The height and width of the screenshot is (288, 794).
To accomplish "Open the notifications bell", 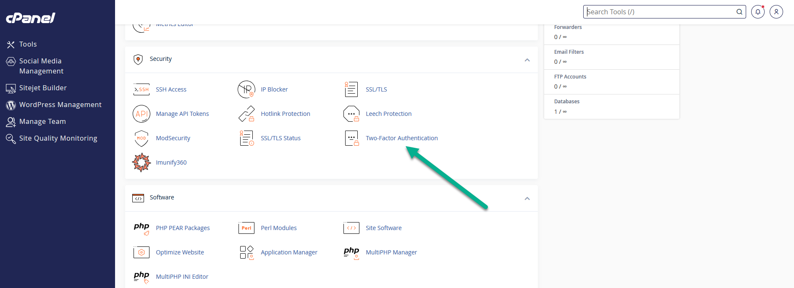I will 758,12.
